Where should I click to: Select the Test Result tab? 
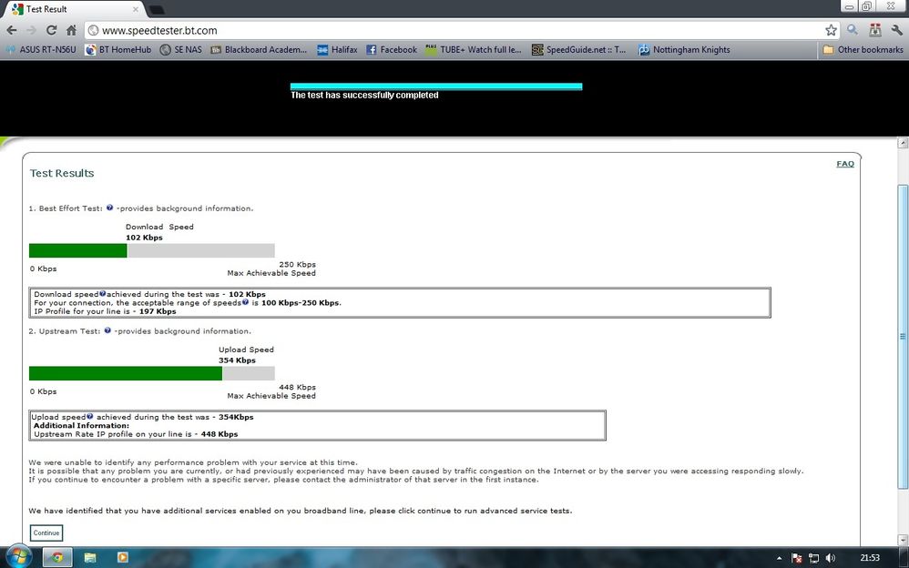[73, 9]
